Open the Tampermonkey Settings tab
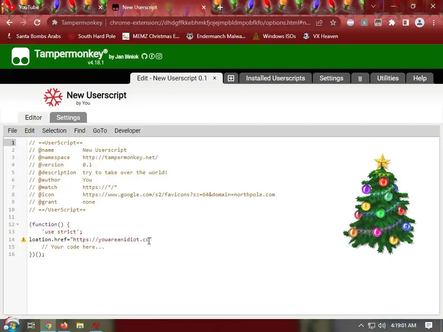Viewport: 443px width, 332px height. (331, 78)
